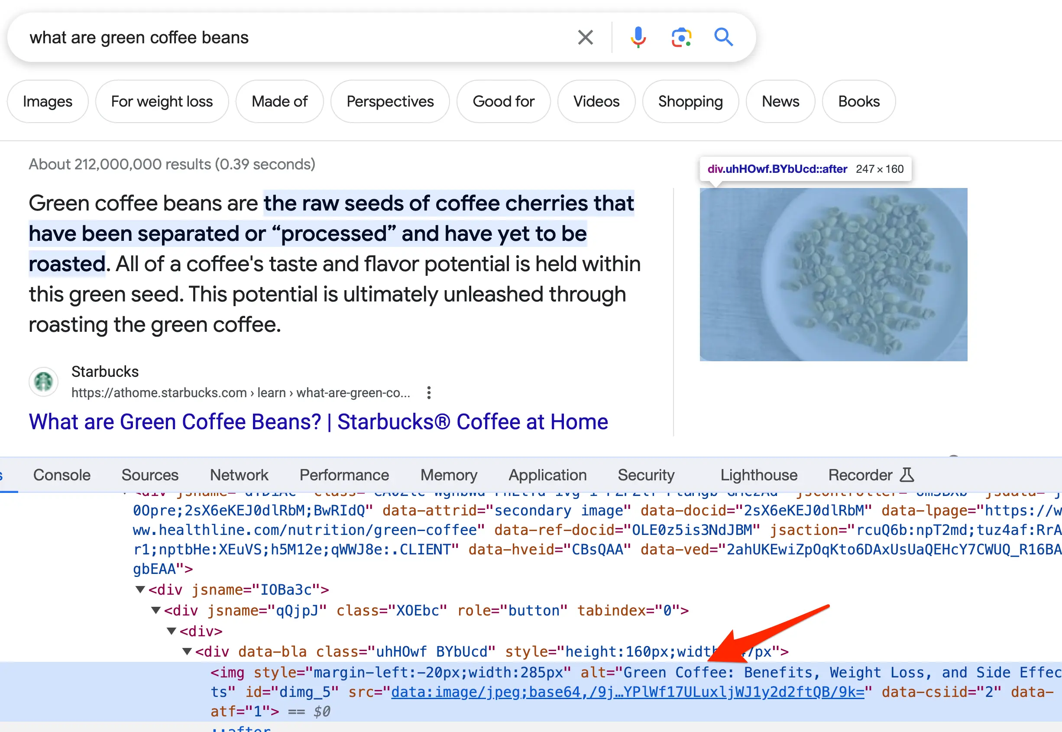
Task: Click the blue magnifying glass search icon
Action: (723, 38)
